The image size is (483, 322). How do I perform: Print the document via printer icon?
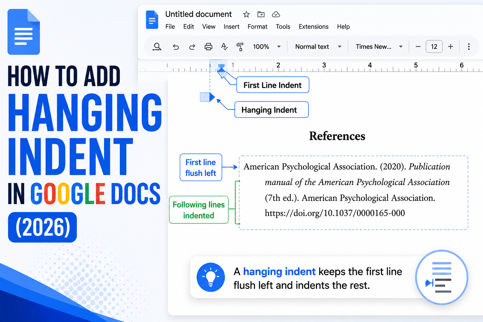[208, 47]
